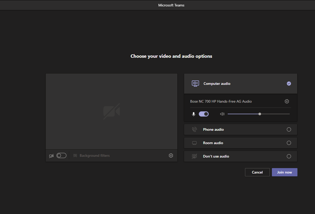The image size is (315, 214).
Task: Click the speaker volume icon
Action: click(x=222, y=114)
